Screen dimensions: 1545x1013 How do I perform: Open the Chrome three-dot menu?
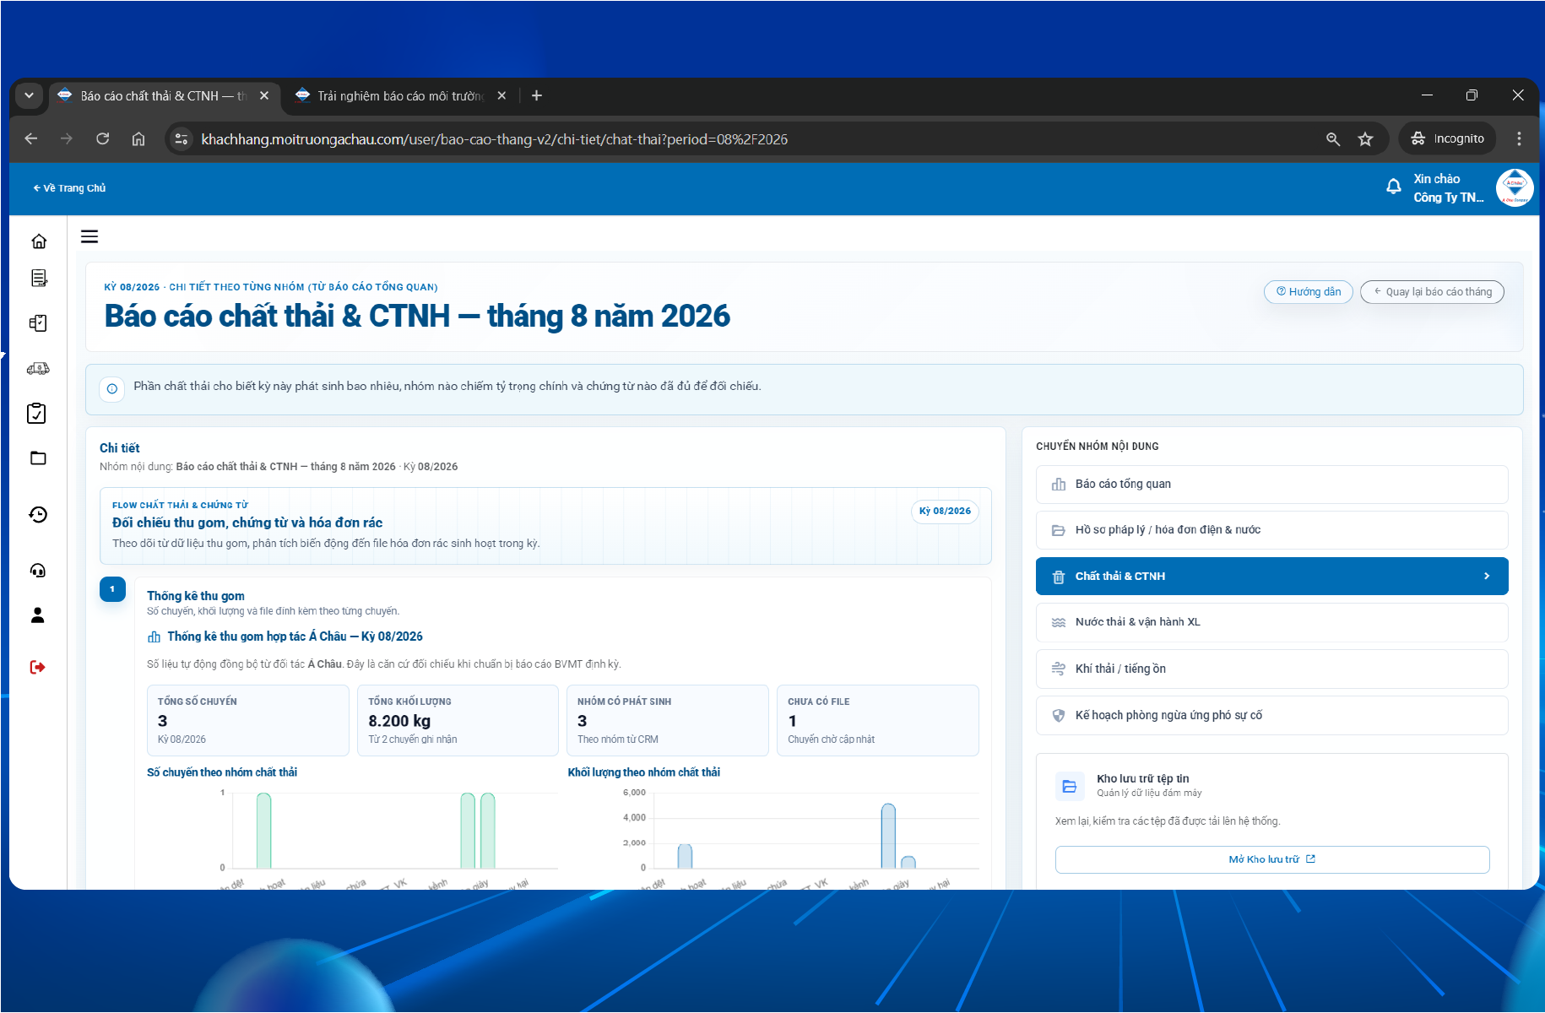(x=1519, y=138)
